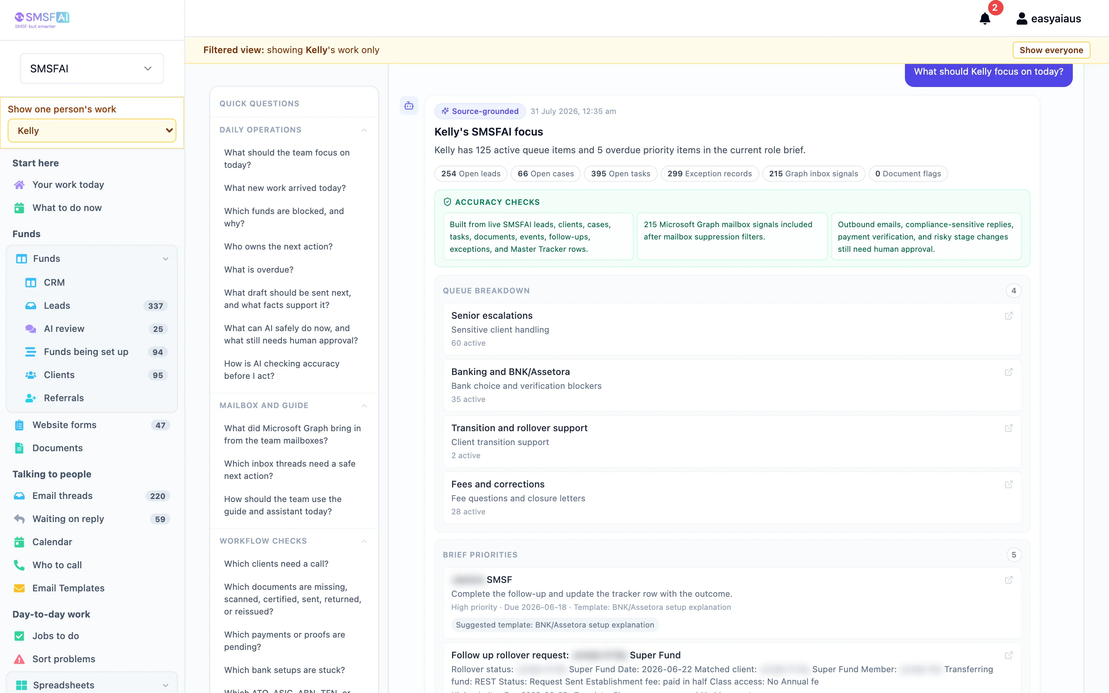This screenshot has width=1109, height=693.
Task: Collapse the Mailbox and Guide section
Action: [x=364, y=406]
